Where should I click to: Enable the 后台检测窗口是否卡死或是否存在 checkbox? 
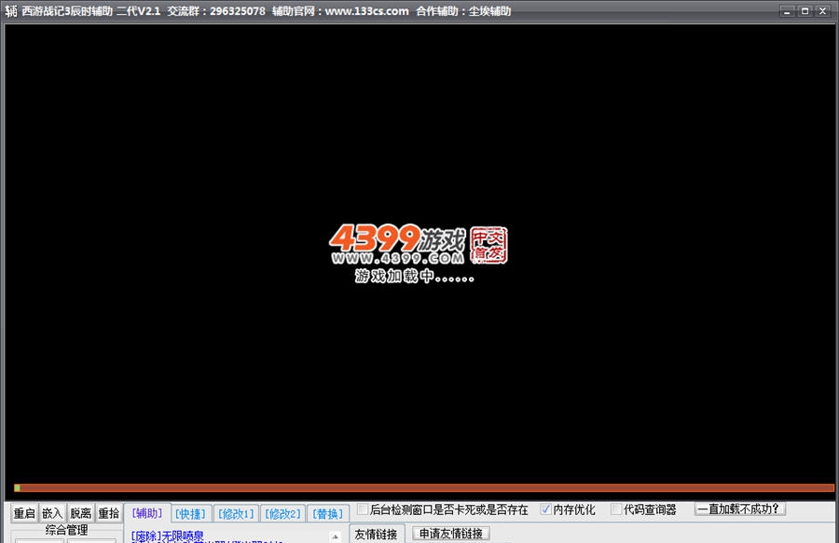point(364,510)
